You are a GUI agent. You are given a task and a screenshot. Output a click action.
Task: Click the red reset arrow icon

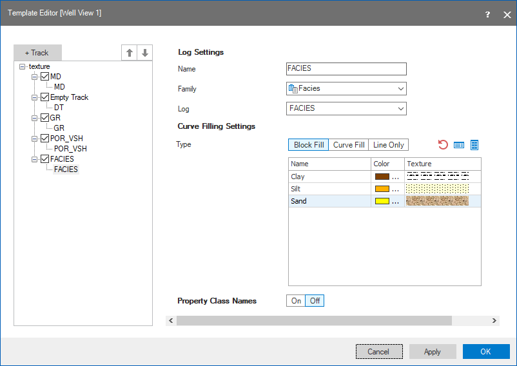(x=442, y=145)
